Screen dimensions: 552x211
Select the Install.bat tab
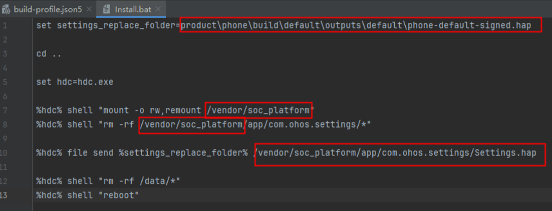[x=131, y=9]
